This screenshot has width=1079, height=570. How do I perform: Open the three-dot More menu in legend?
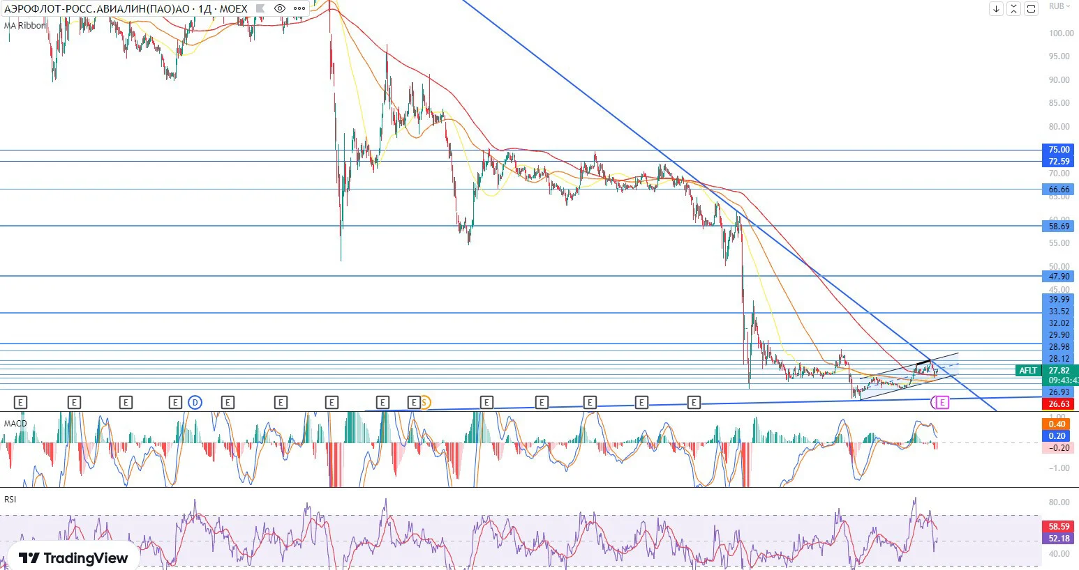point(299,9)
